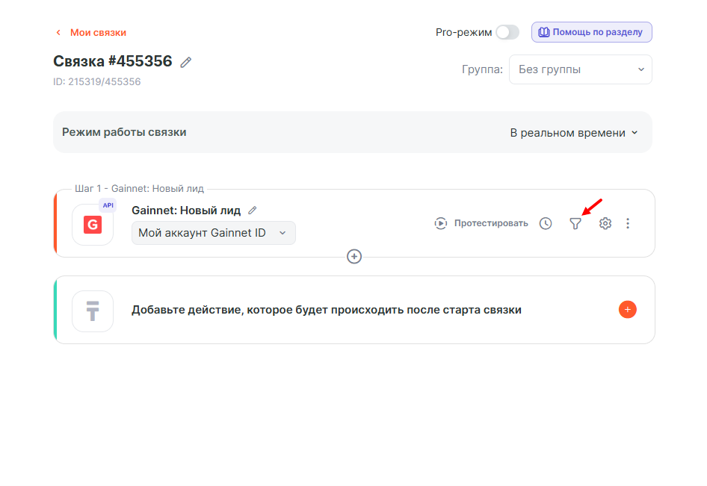Click the API badge on Gainnet icon
The width and height of the screenshot is (707, 486).
click(x=108, y=205)
